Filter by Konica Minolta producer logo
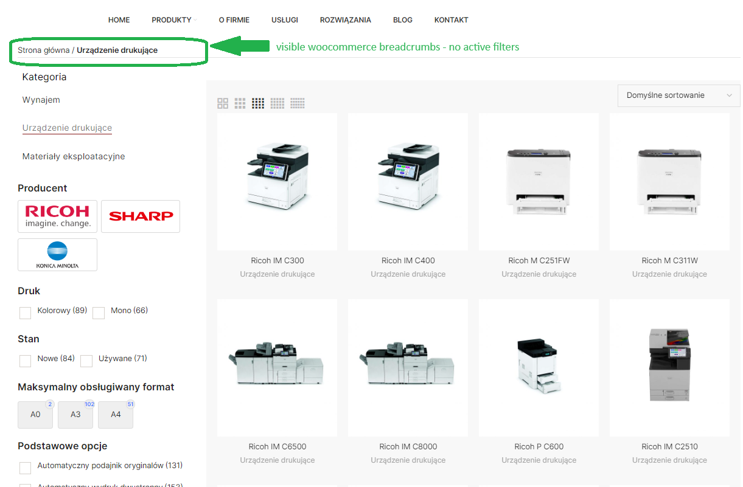Screen dimensions: 743x487 coord(58,255)
